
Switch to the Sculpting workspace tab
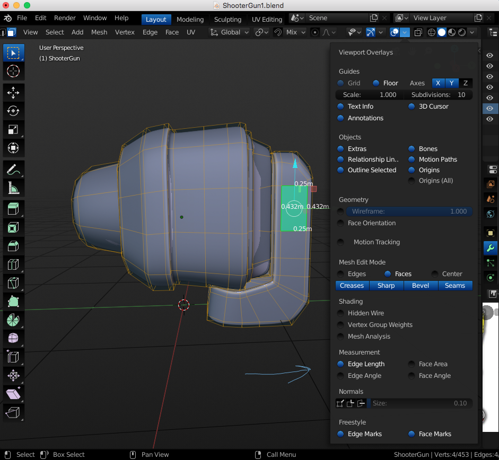click(x=227, y=19)
